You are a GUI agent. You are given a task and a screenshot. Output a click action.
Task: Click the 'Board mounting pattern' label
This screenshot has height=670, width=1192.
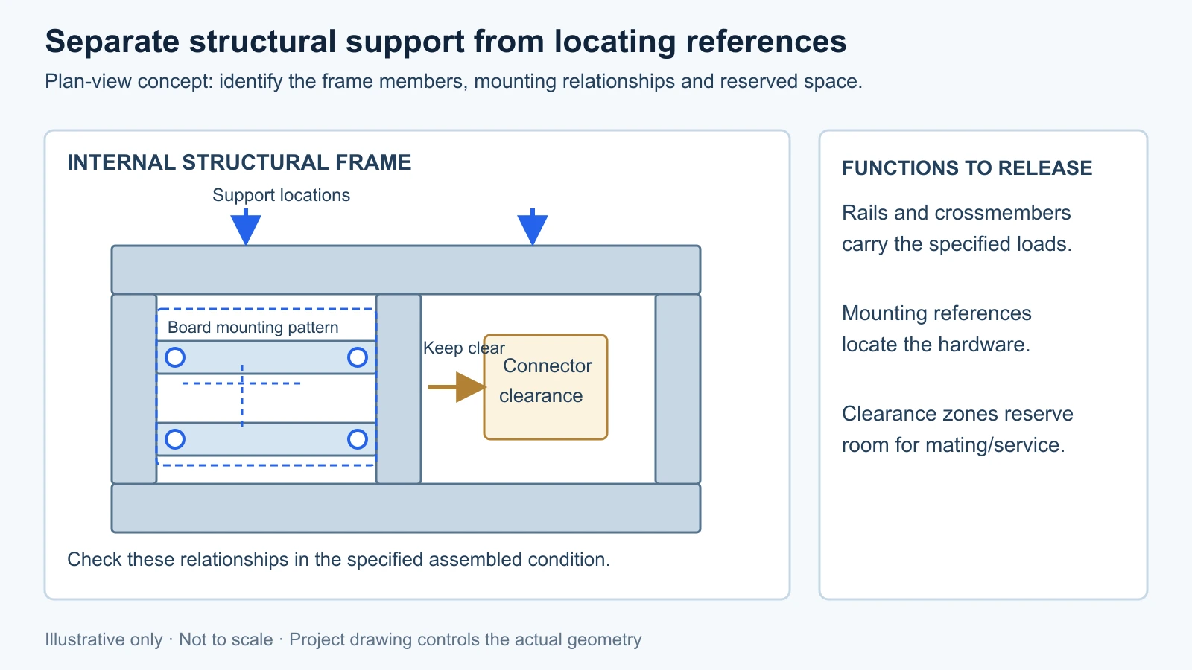click(x=253, y=328)
